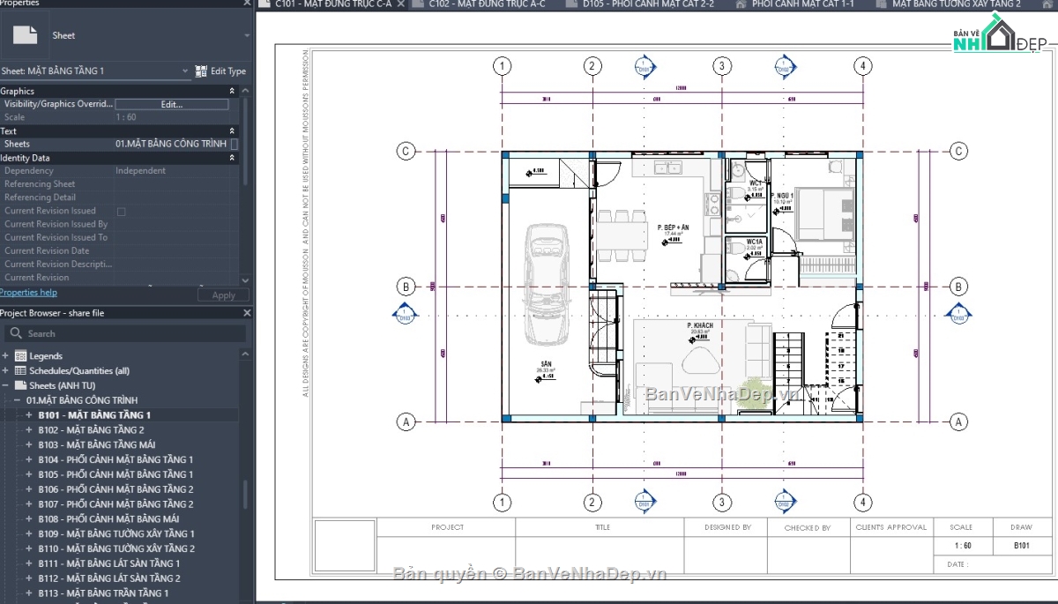The image size is (1058, 604).
Task: Click the Legends icon in Project Browser
Action: pos(21,356)
